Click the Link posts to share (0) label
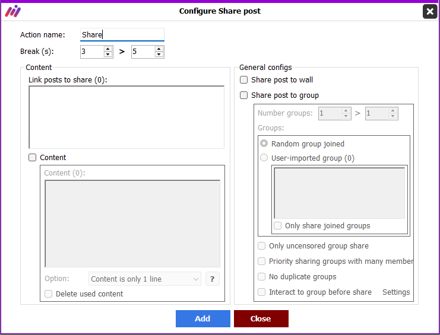The image size is (440, 335). tap(68, 80)
